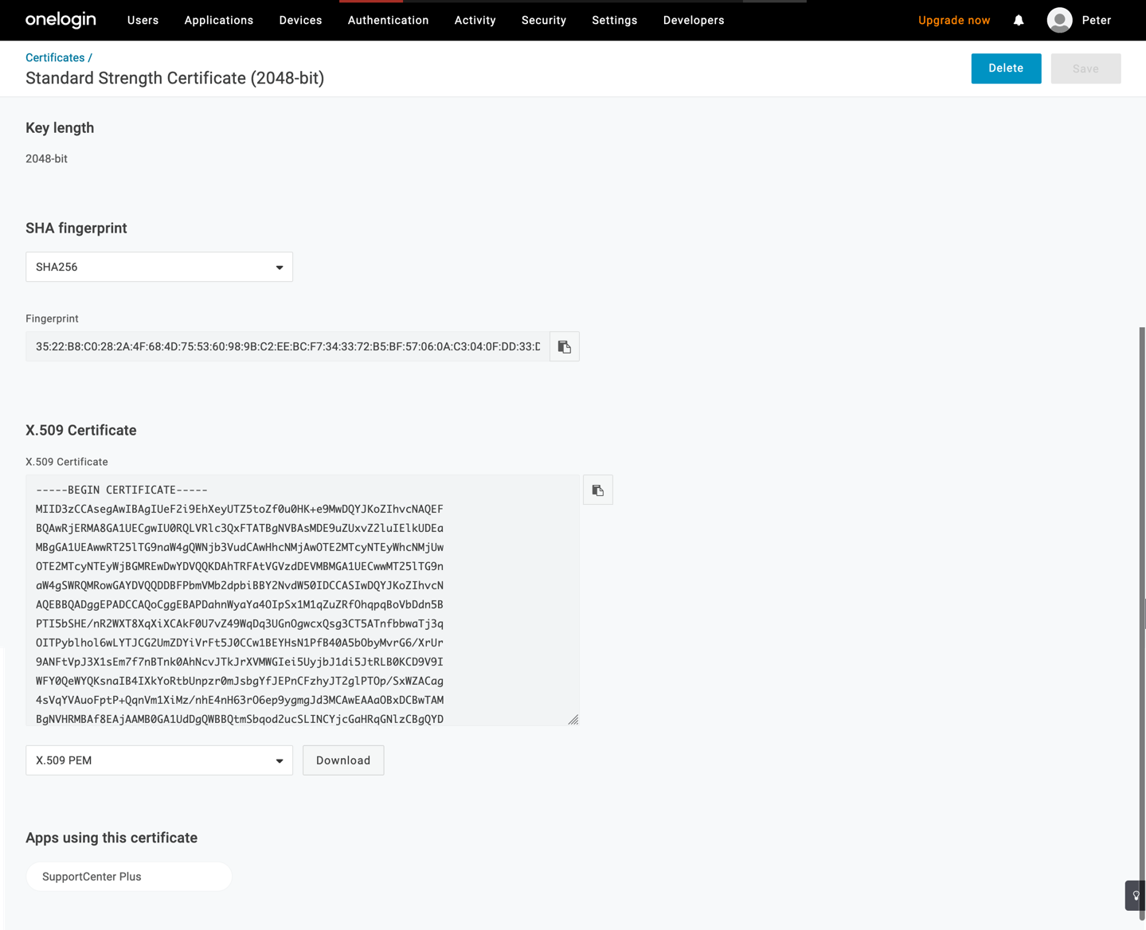Copy the fingerprint to clipboard
The height and width of the screenshot is (930, 1146).
(564, 346)
